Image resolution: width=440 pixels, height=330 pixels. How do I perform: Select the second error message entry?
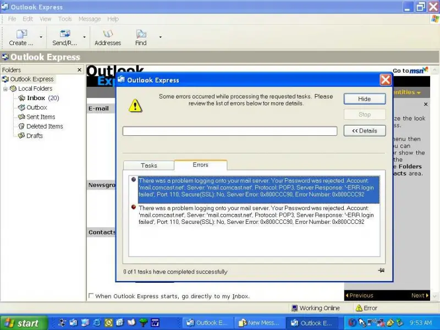point(255,215)
